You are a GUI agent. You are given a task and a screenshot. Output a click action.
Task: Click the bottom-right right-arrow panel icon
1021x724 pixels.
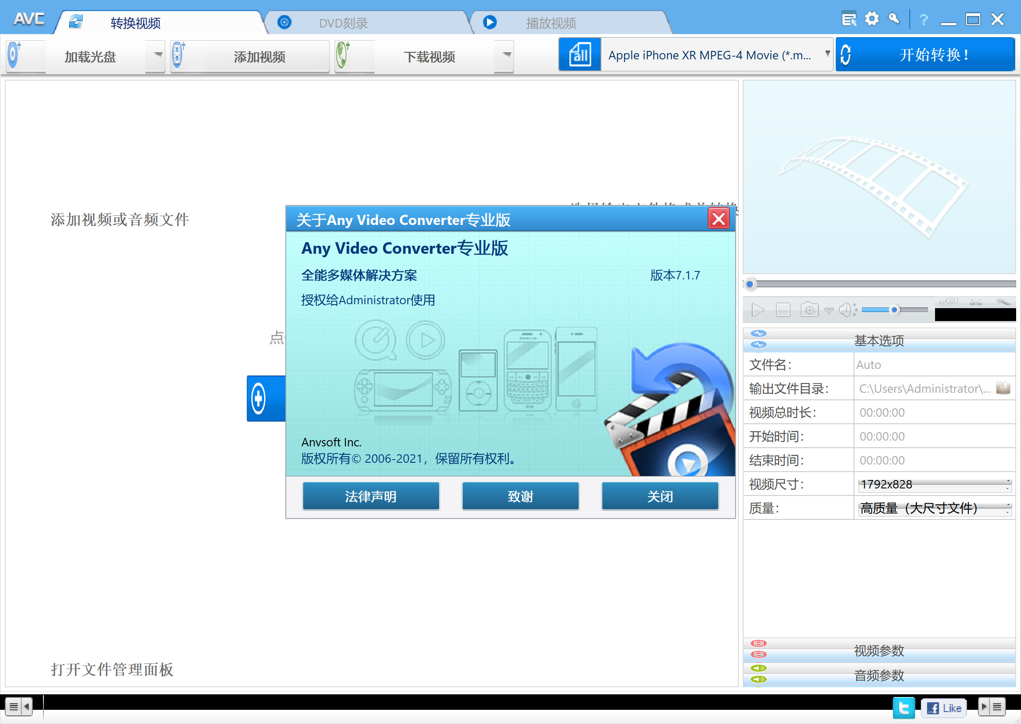coord(983,707)
